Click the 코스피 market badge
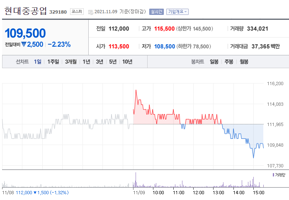This screenshot has height=200, width=289. coord(77,12)
